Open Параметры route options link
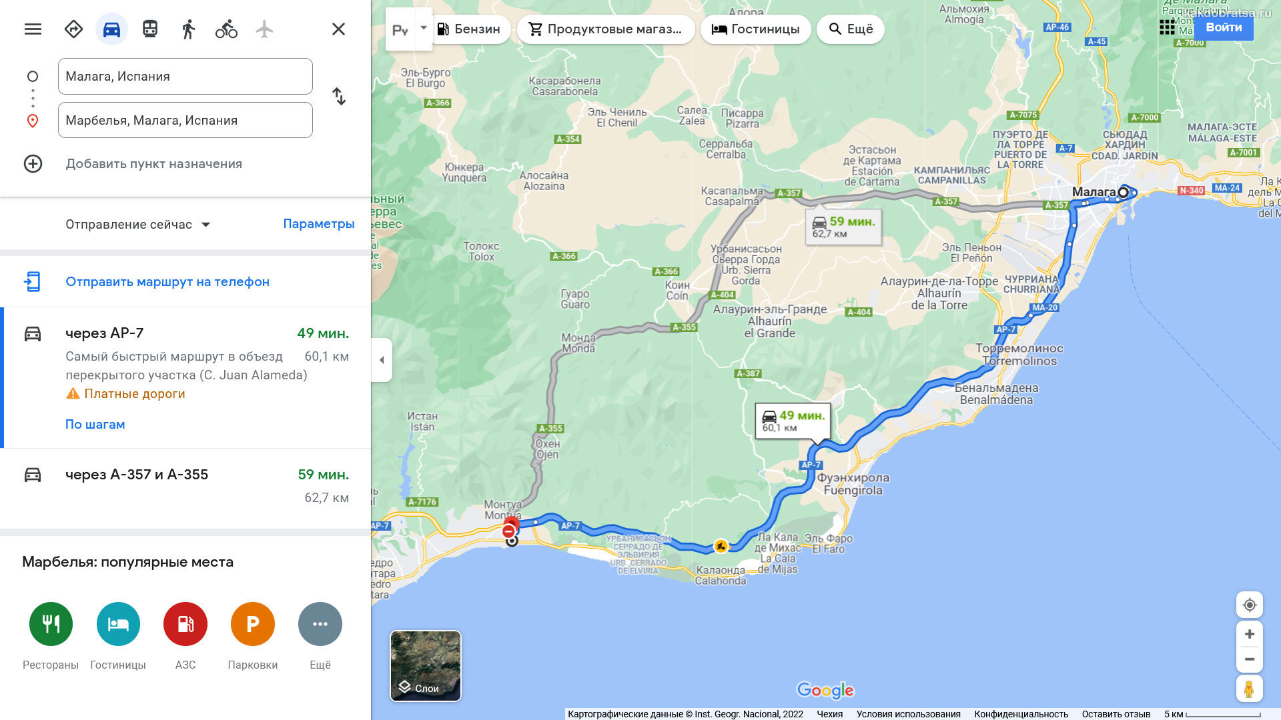The height and width of the screenshot is (720, 1281). 319,224
